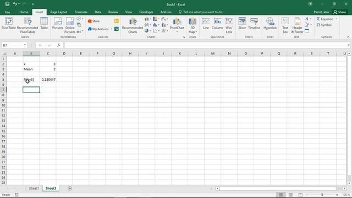This screenshot has width=352, height=198.
Task: Open Ribbon Display Options
Action: coord(310,4)
